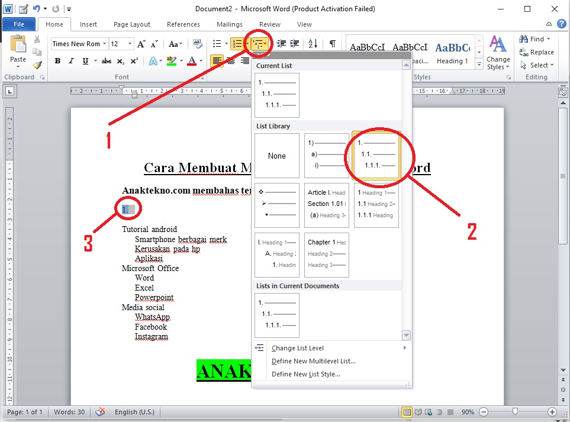Click the proofing errors status icon

click(100, 412)
